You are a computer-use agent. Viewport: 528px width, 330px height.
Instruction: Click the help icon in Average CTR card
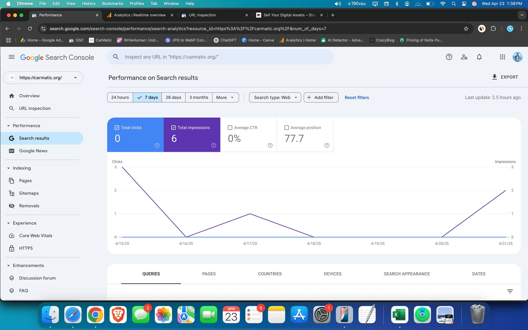(270, 146)
